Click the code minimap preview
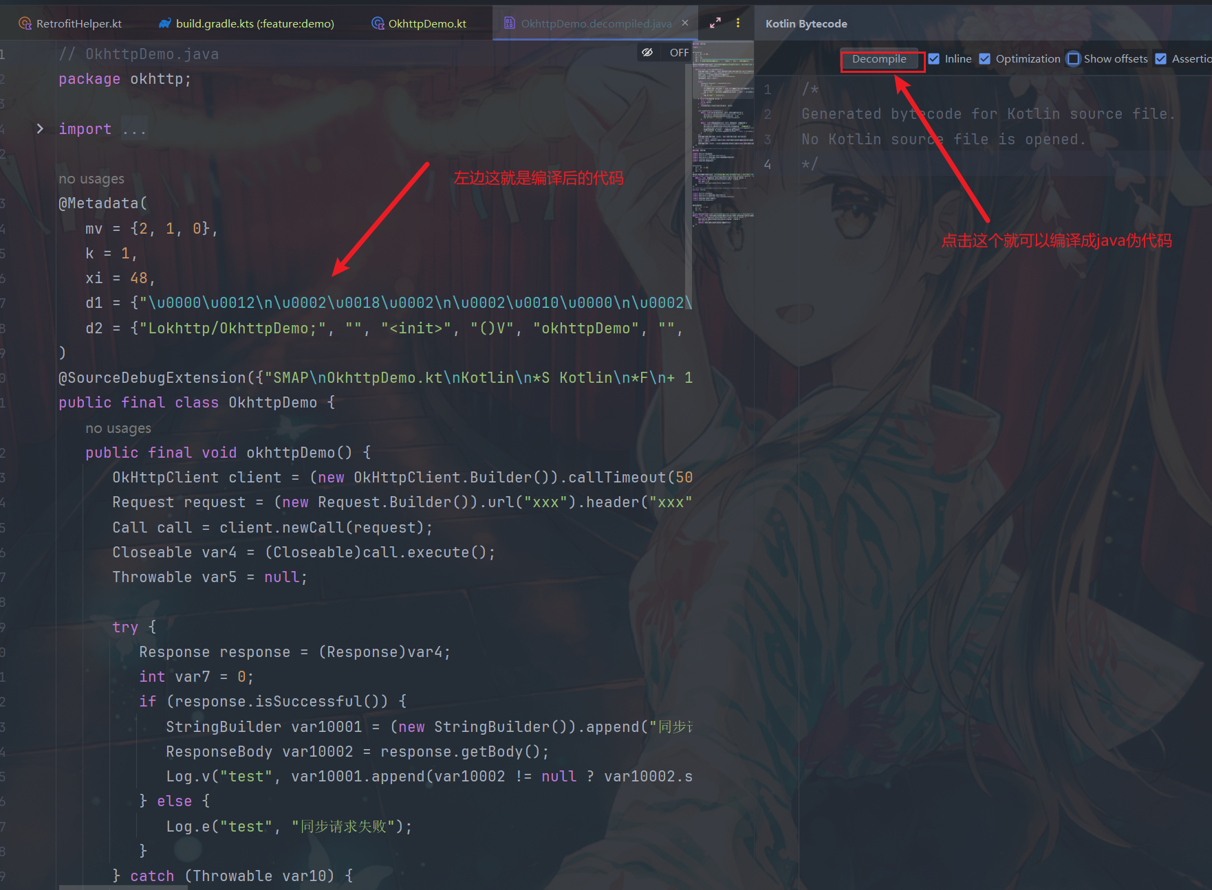This screenshot has height=890, width=1212. pos(723,137)
